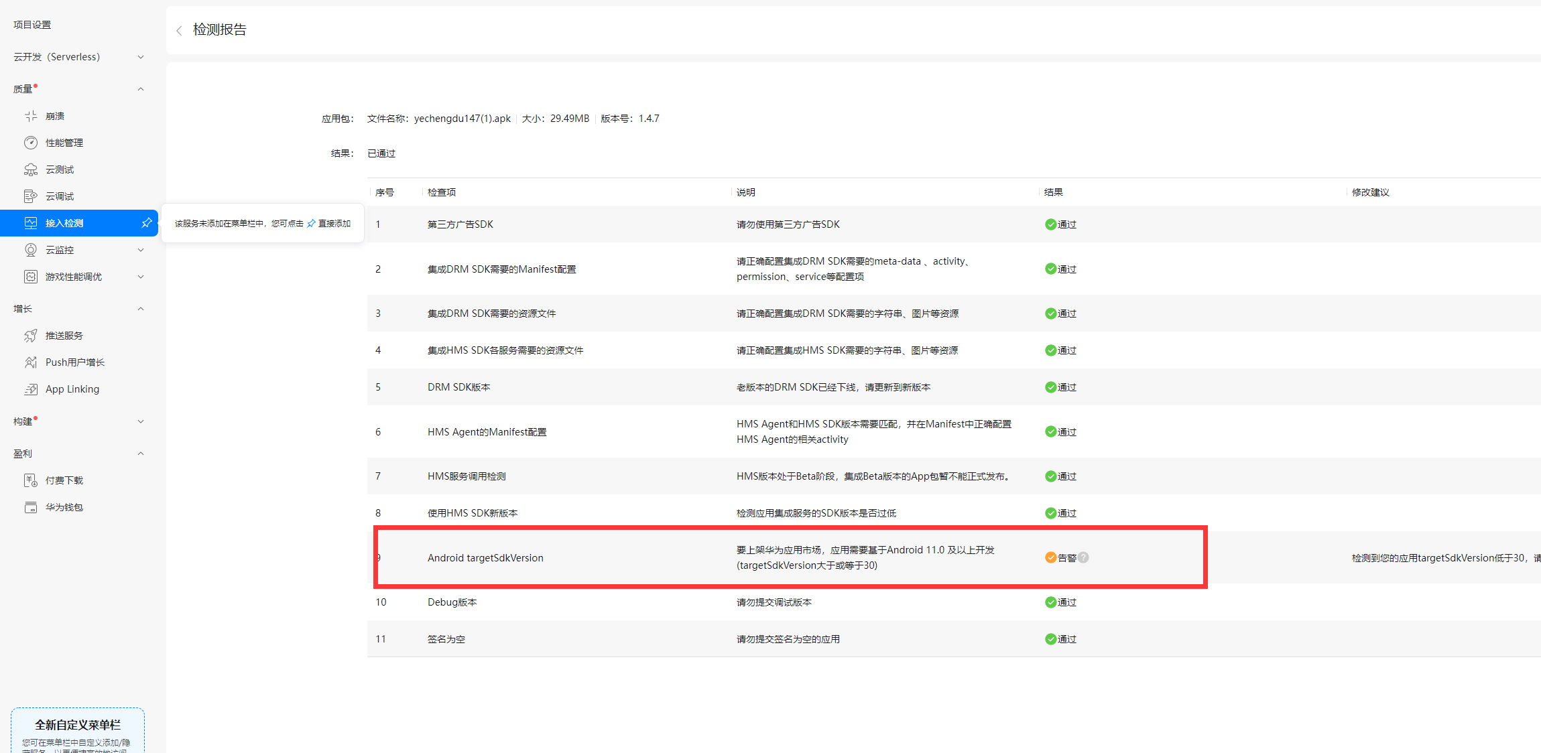Open the 崩溃 crash menu item icon
The width and height of the screenshot is (1541, 753).
31,116
